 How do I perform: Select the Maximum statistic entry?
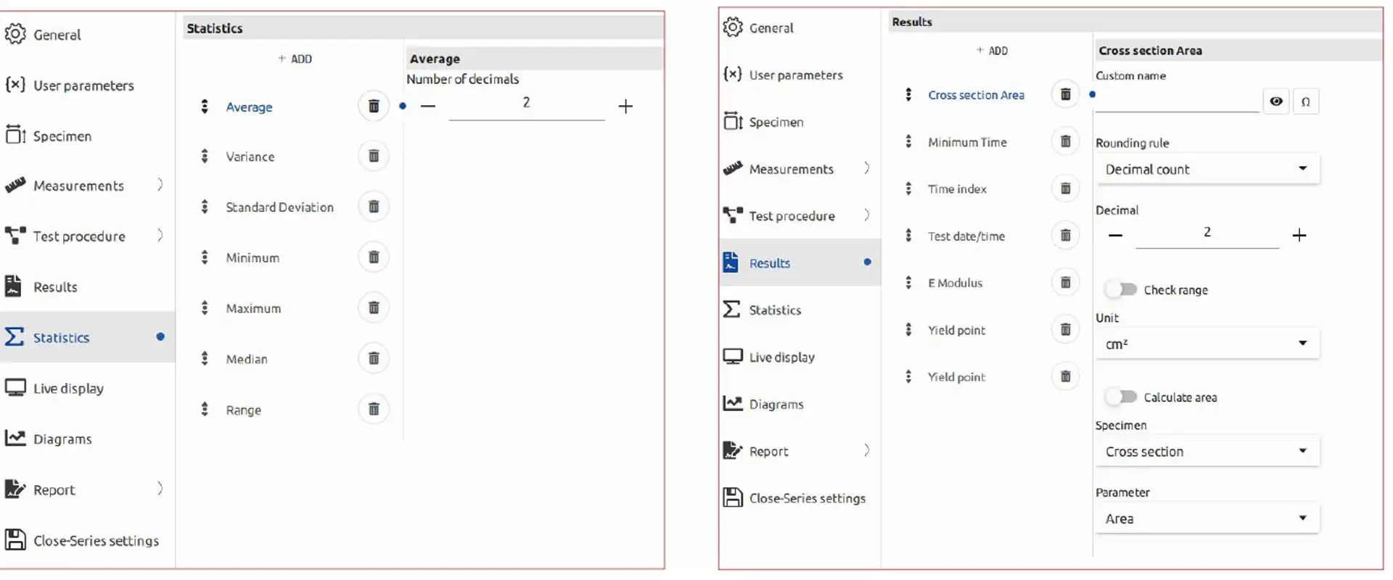click(x=253, y=308)
